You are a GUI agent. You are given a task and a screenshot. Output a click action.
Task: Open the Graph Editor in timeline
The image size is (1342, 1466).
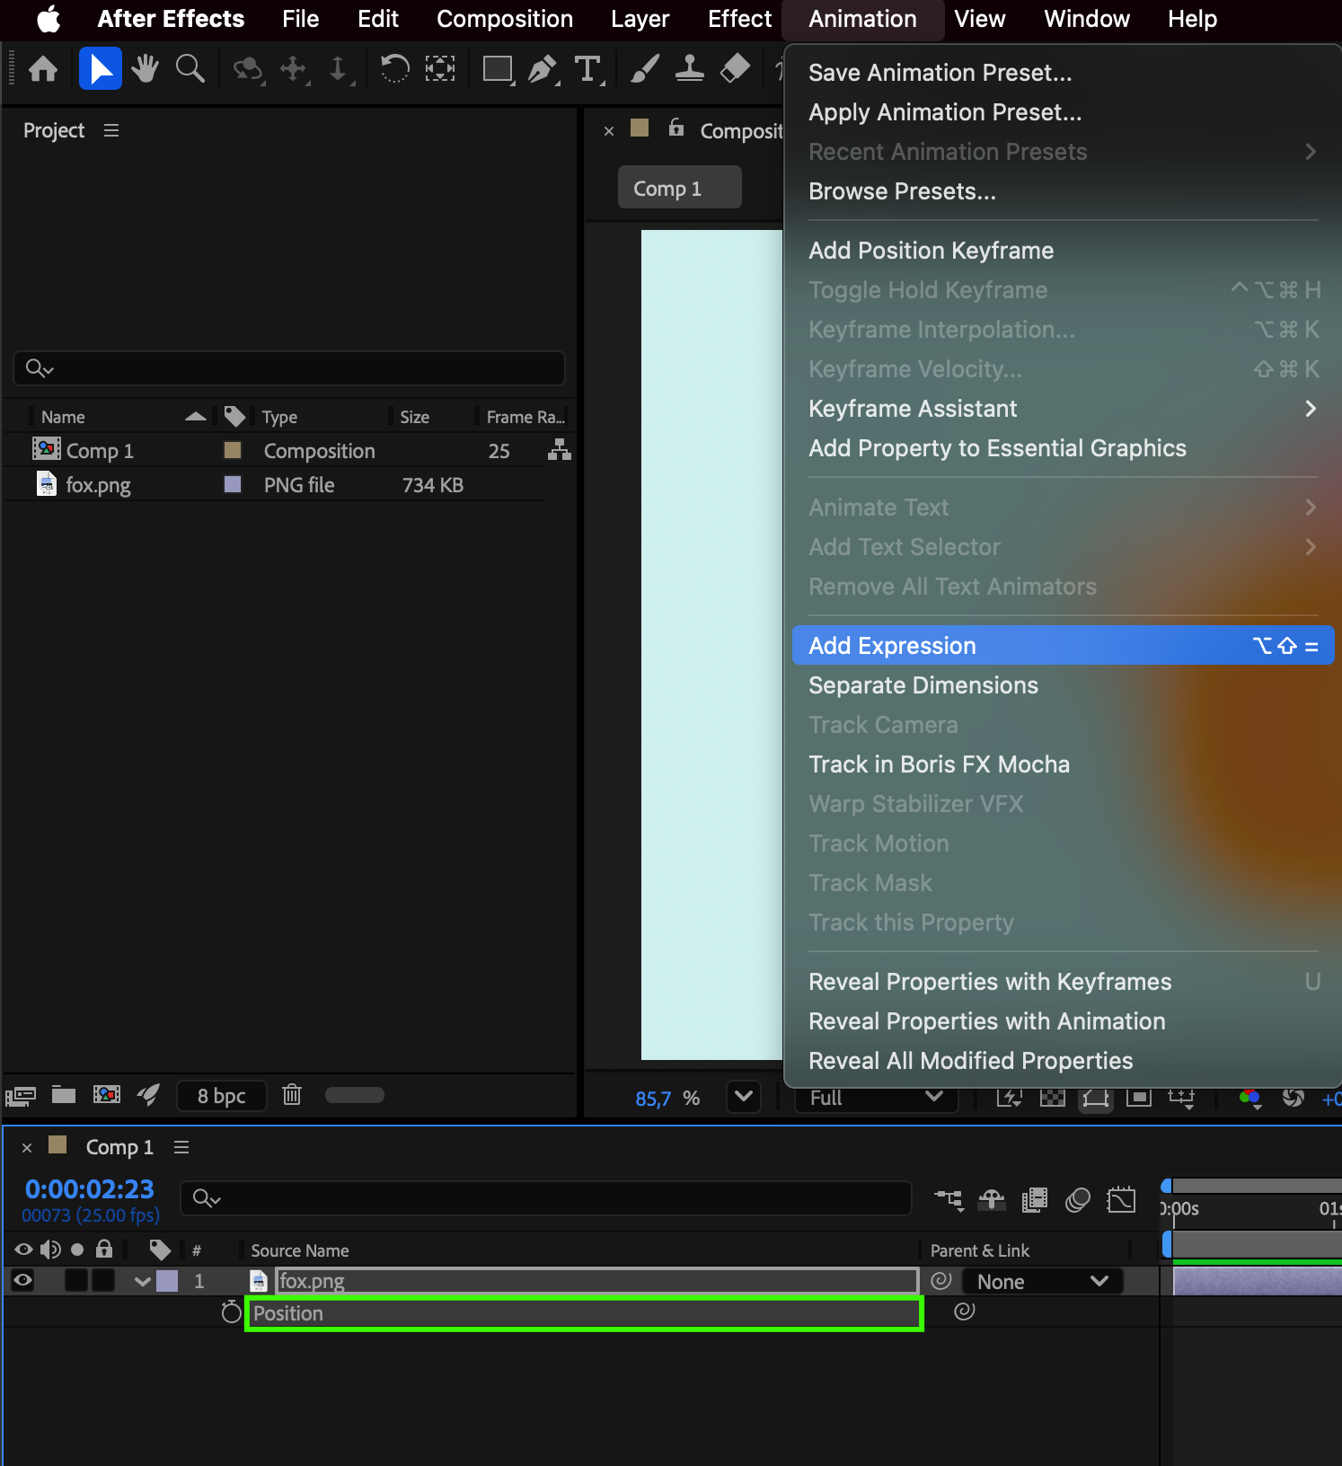(1121, 1199)
